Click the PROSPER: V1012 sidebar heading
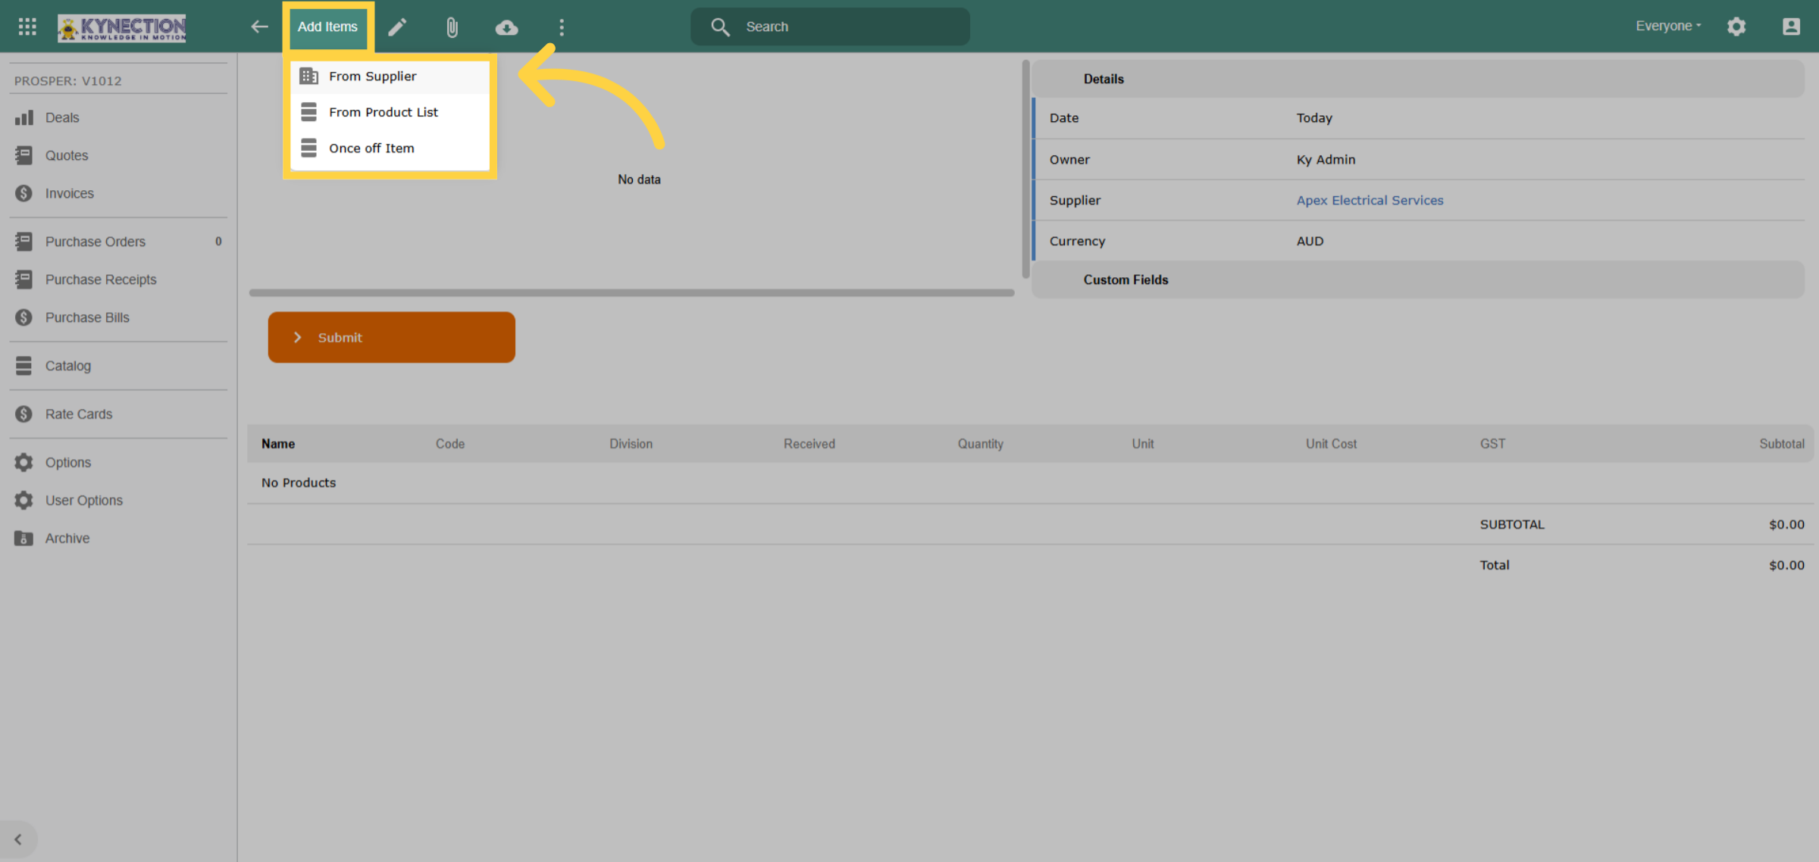Screen dimensions: 1819x862 click(68, 81)
